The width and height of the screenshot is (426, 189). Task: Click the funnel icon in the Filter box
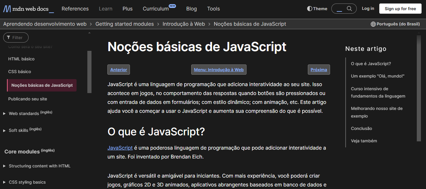(x=9, y=37)
